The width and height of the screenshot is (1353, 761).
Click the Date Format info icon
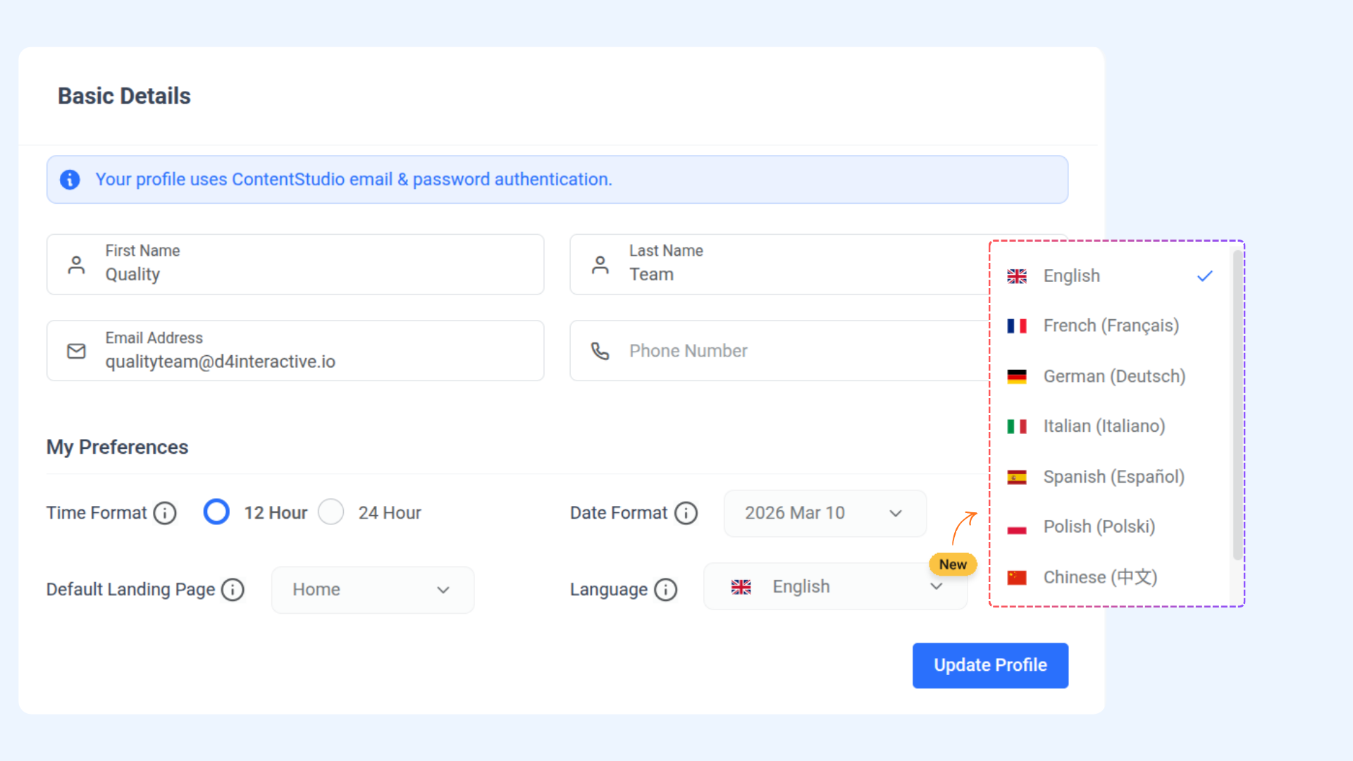coord(686,513)
